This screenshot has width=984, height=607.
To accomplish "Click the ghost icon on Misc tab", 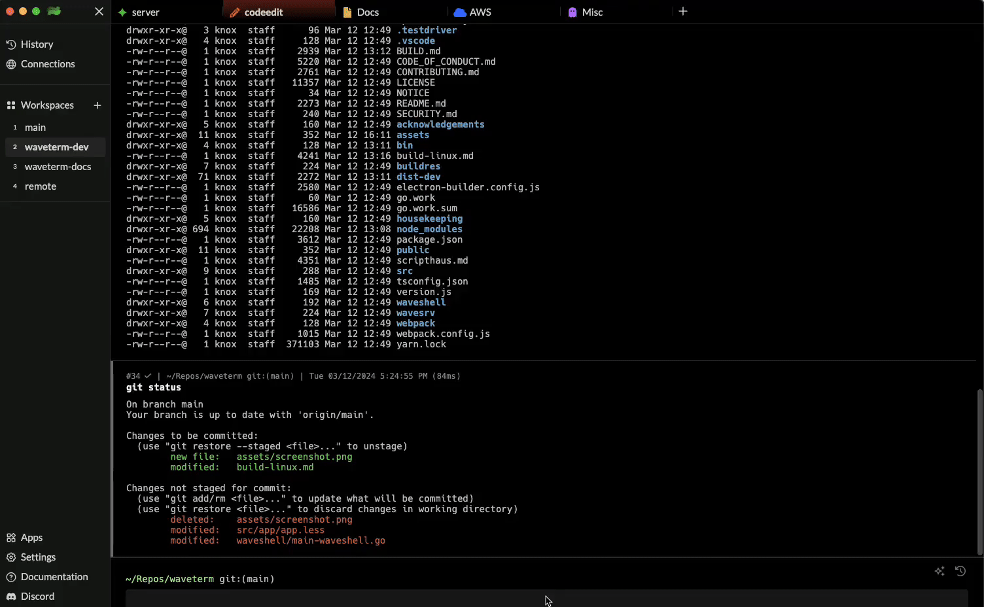I will tap(572, 12).
